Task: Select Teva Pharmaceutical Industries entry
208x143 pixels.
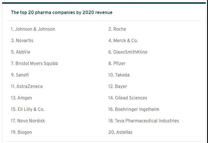Action: [144, 121]
